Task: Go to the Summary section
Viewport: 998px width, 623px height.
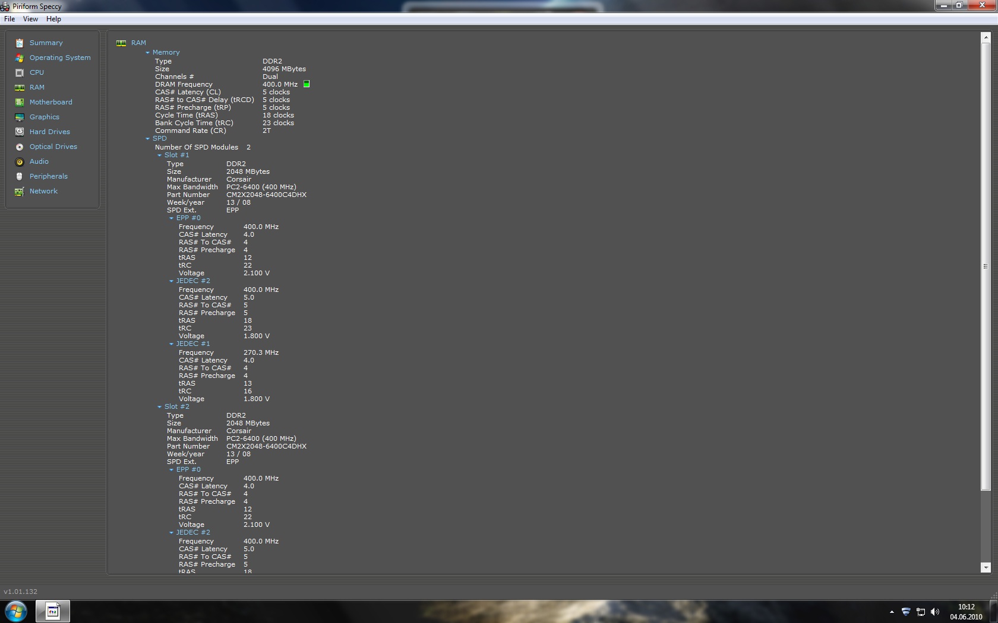Action: click(46, 43)
